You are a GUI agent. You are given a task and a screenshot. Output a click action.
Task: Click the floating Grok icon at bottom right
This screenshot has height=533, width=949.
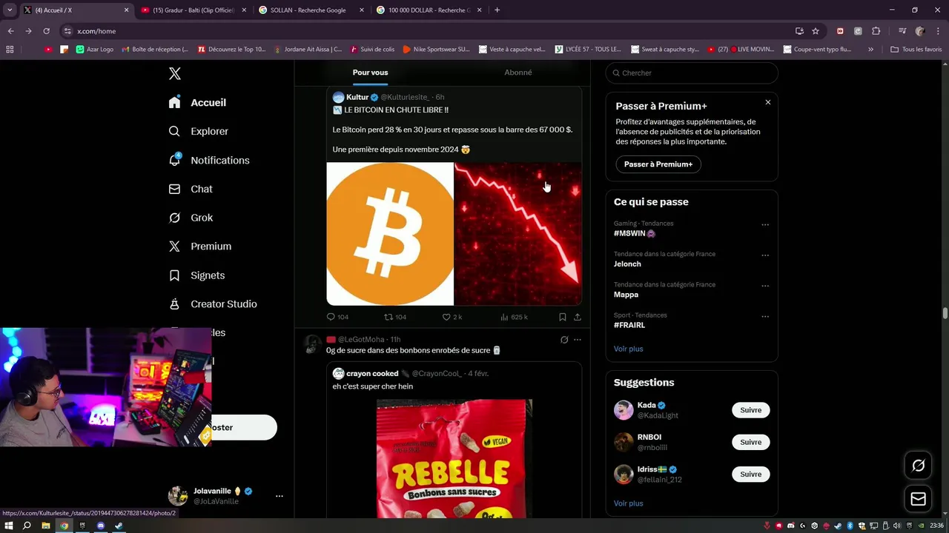[x=918, y=466]
